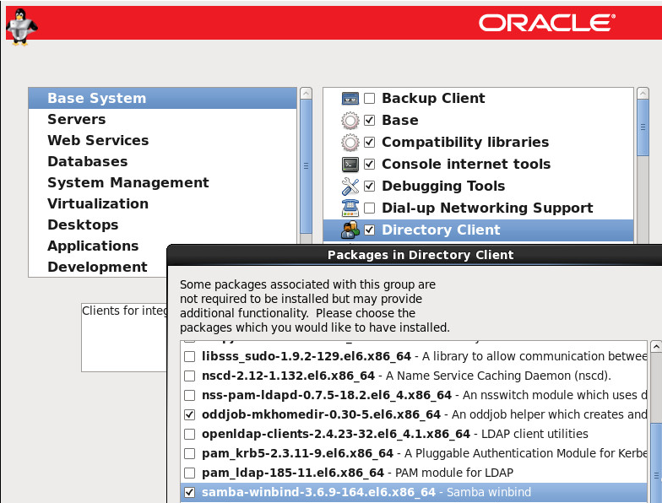Click the openldap-clients-2.4.23-32 package name
The height and width of the screenshot is (503, 662).
coord(336,434)
